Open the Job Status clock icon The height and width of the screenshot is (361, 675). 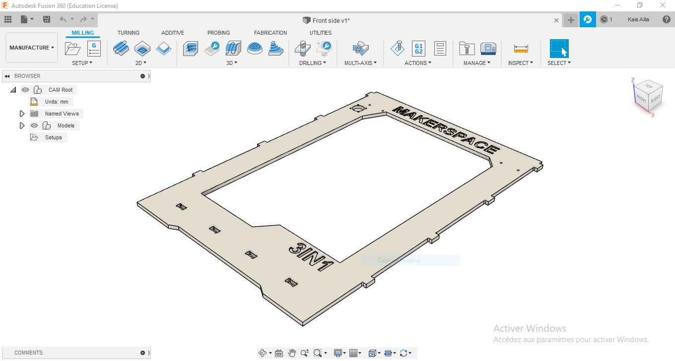tap(604, 19)
